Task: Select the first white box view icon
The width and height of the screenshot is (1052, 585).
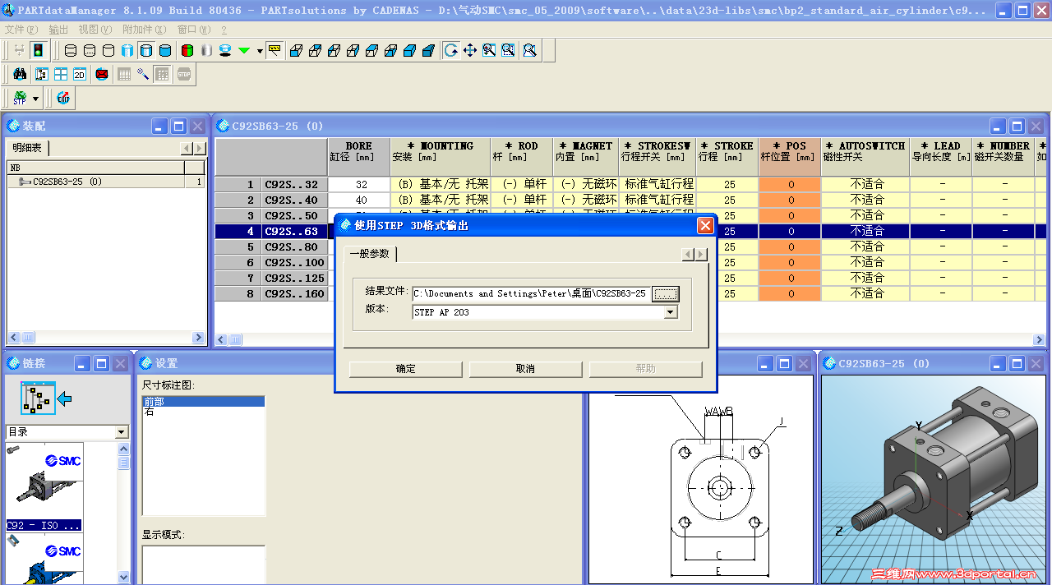Action: (x=296, y=50)
